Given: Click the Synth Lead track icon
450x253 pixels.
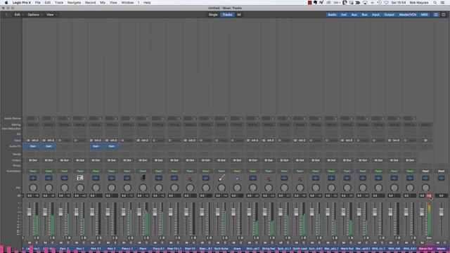Looking at the screenshot, I should tap(300, 178).
